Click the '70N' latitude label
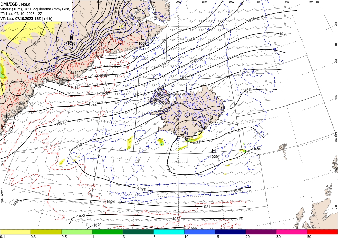 311,2
